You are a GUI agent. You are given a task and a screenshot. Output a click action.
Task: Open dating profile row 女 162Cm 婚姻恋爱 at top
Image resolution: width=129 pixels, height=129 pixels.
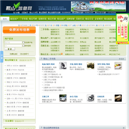click(x=16, y=66)
